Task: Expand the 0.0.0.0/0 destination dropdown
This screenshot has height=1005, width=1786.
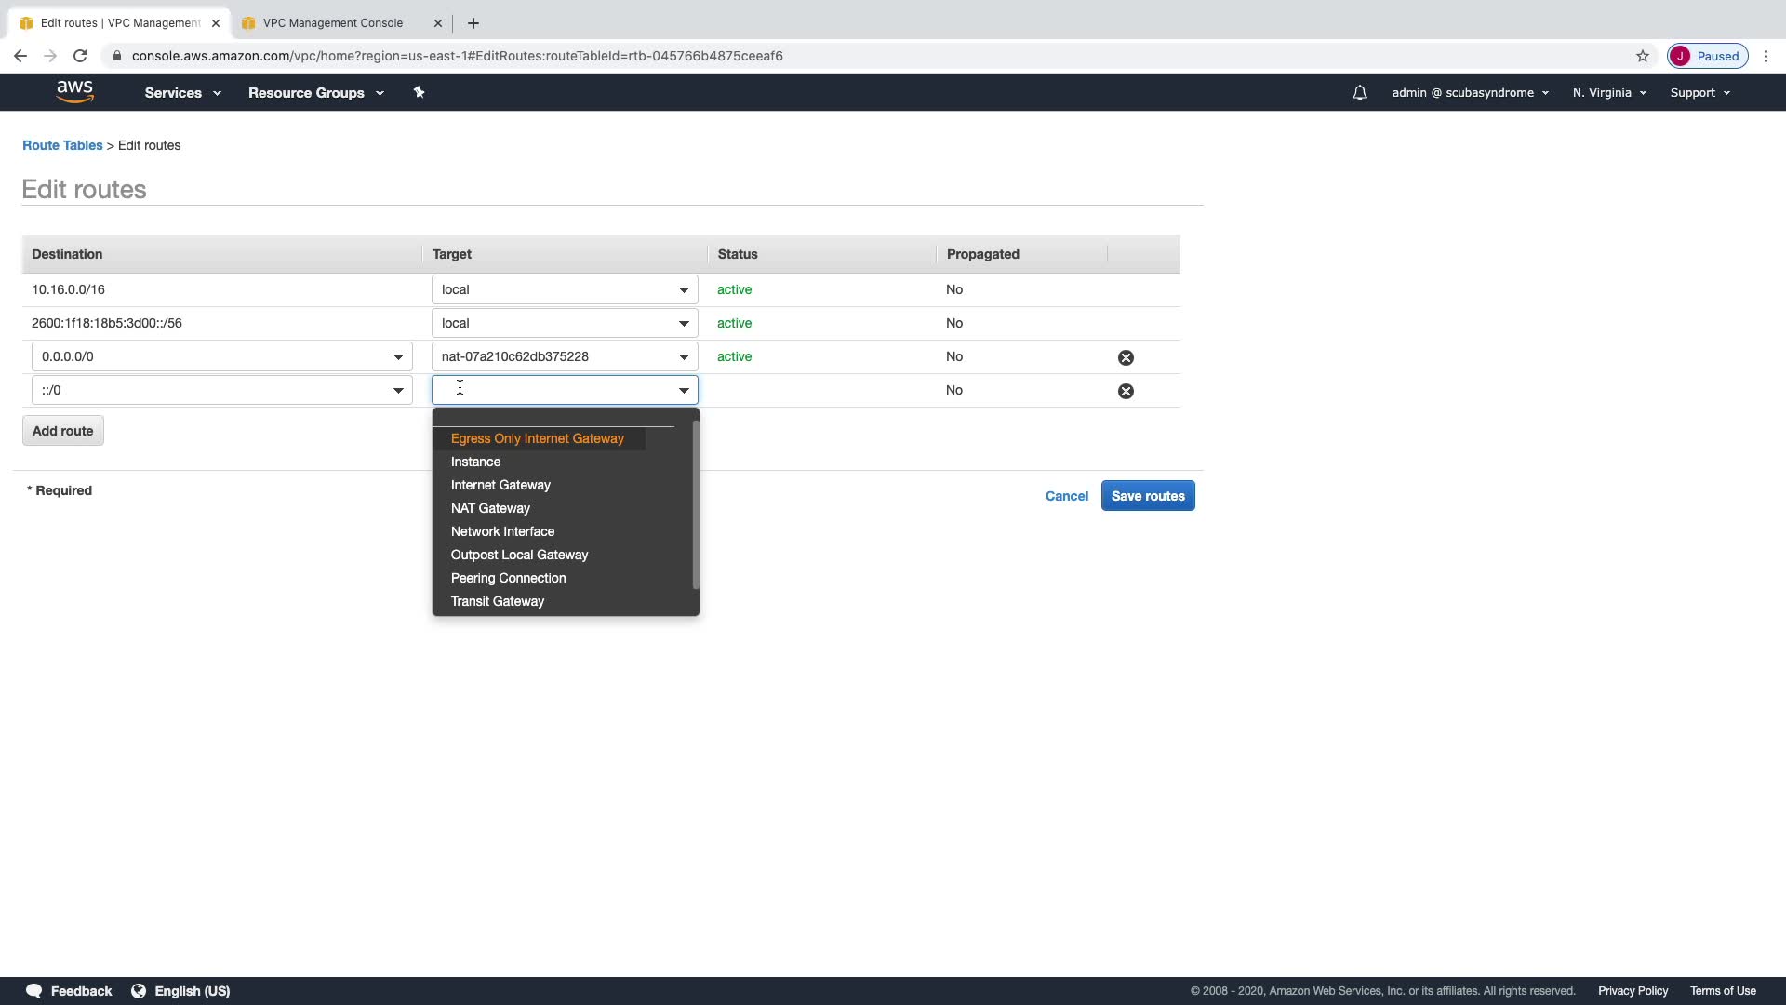Action: coord(398,357)
